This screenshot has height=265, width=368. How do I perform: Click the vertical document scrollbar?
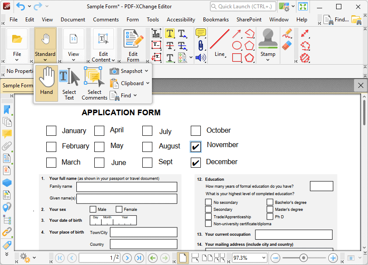[x=364, y=113]
